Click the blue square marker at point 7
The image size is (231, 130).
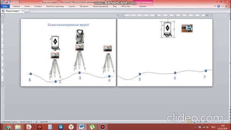click(x=206, y=71)
